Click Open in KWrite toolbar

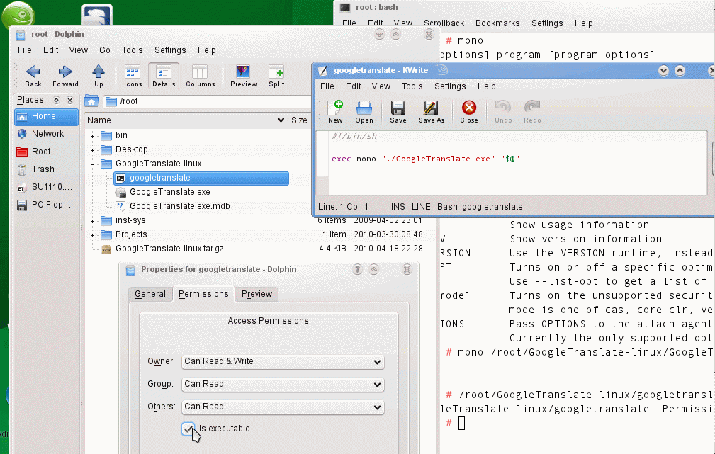[x=364, y=112]
